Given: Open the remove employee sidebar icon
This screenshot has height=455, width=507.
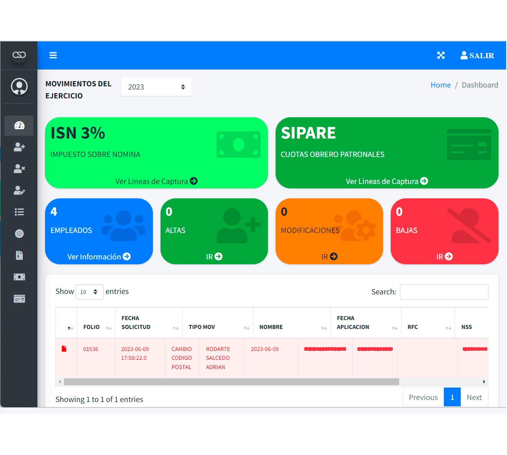Looking at the screenshot, I should click(x=19, y=169).
